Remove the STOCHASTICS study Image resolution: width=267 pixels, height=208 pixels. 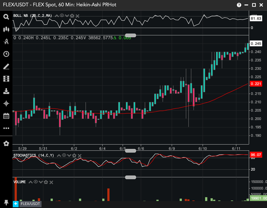pyautogui.click(x=80, y=156)
